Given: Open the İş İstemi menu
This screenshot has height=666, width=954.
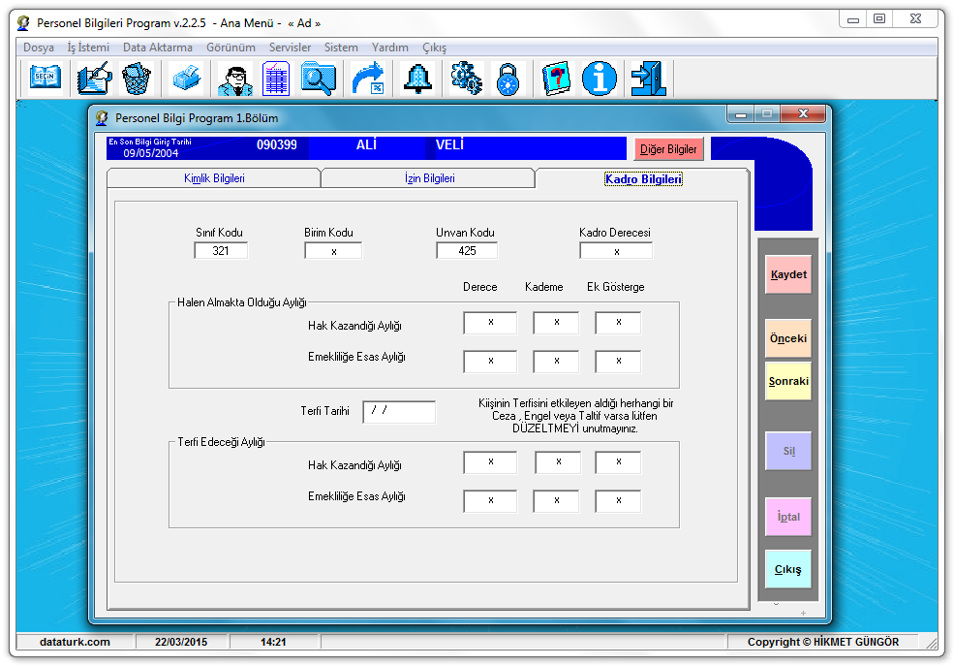Looking at the screenshot, I should pyautogui.click(x=88, y=48).
